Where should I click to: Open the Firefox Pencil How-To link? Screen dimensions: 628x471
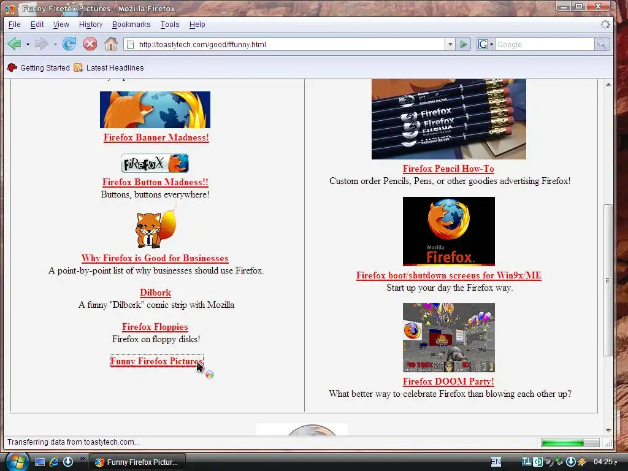(x=448, y=169)
